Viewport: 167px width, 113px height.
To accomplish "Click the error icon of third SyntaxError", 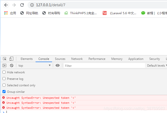I will 4,108.
